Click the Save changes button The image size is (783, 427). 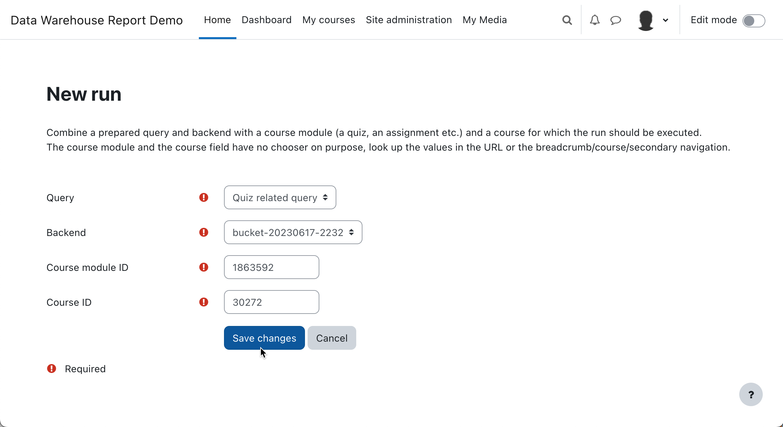point(264,338)
